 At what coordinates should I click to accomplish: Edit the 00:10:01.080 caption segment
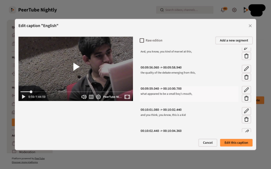click(x=246, y=111)
